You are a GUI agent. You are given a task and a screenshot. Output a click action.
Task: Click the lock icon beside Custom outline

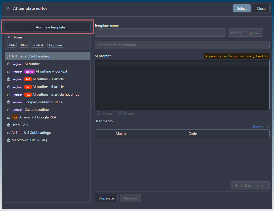pyautogui.click(x=8, y=109)
